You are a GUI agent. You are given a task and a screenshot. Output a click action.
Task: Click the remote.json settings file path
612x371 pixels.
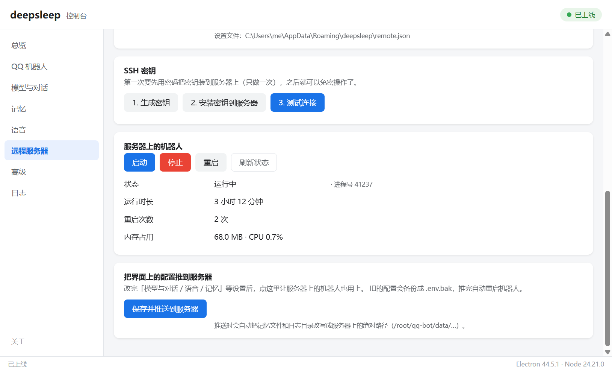click(328, 36)
